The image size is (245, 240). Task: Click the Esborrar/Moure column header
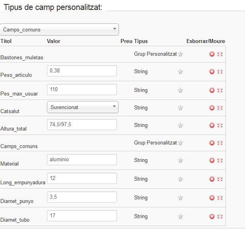(x=206, y=41)
